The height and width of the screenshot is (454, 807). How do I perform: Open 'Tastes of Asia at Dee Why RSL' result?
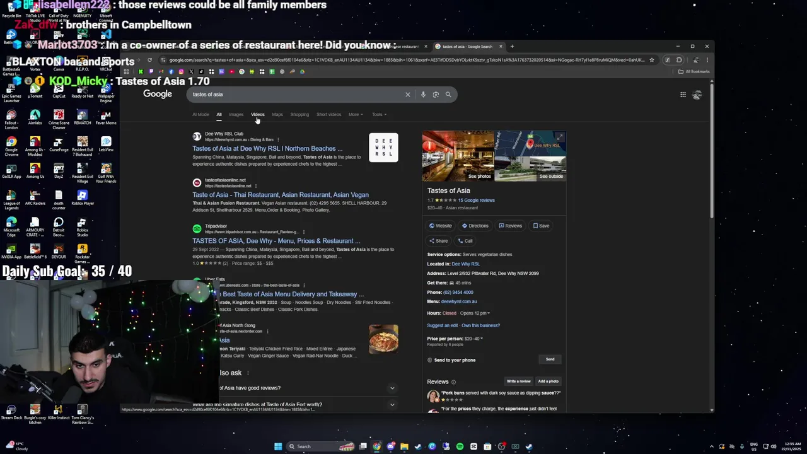tap(267, 149)
